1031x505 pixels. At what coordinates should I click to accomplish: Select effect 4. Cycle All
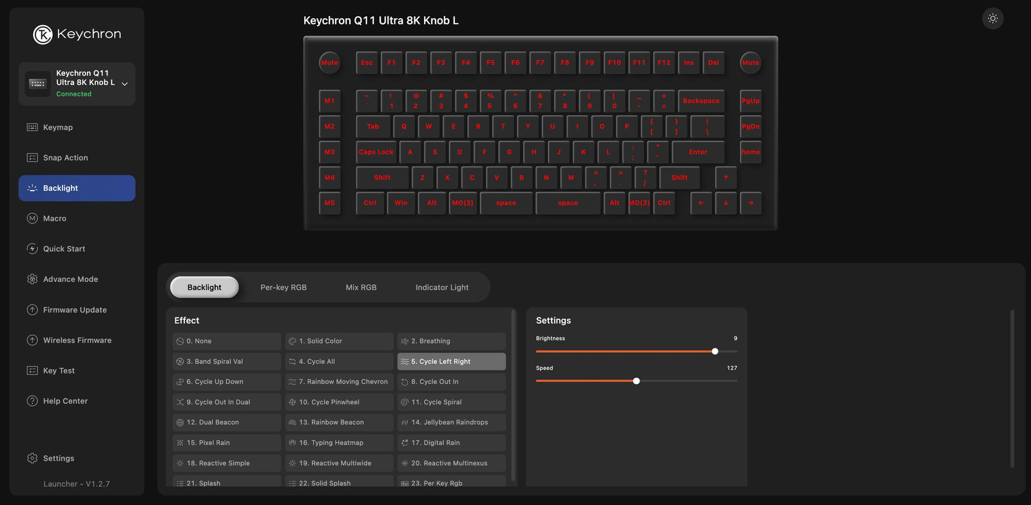(340, 361)
